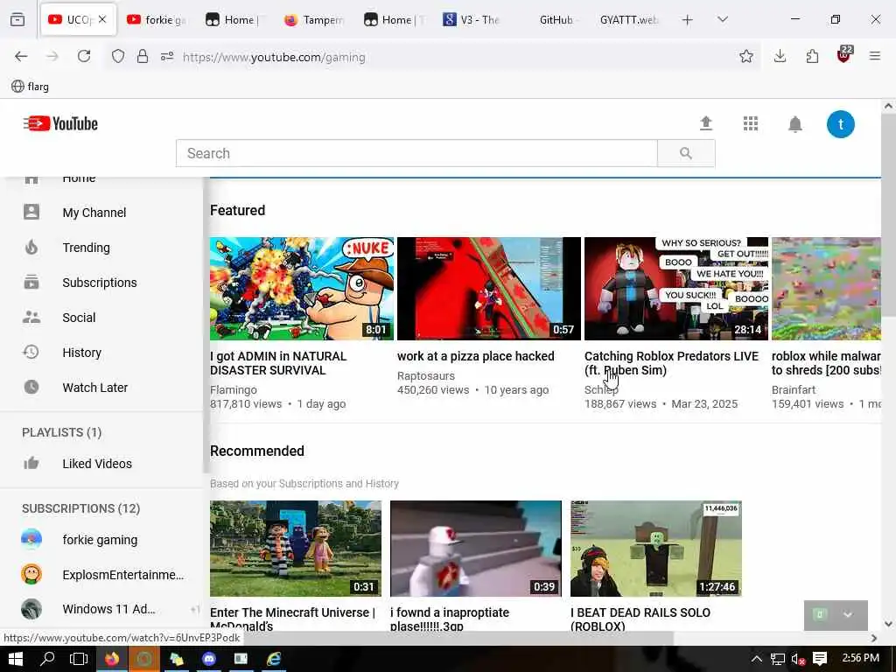The width and height of the screenshot is (896, 672).
Task: Open the account avatar menu
Action: pos(841,124)
